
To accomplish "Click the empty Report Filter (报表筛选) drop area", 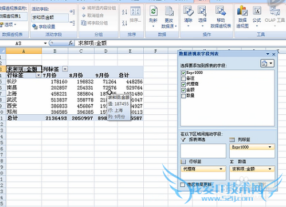I will coord(203,151).
